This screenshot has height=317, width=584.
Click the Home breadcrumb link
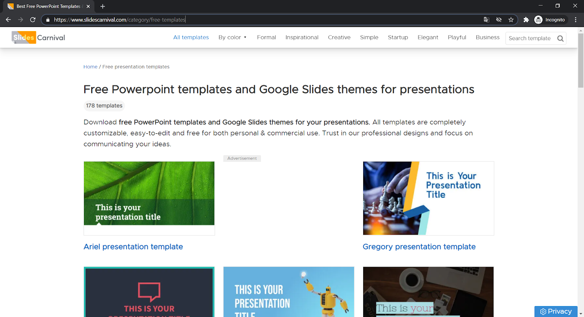point(91,67)
